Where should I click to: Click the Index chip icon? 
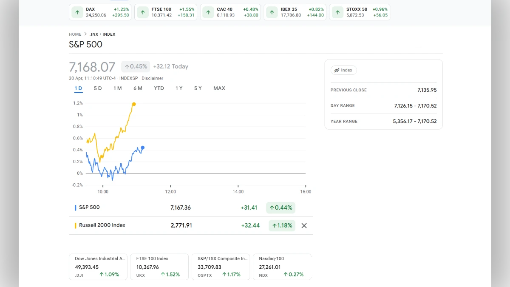[x=337, y=70]
